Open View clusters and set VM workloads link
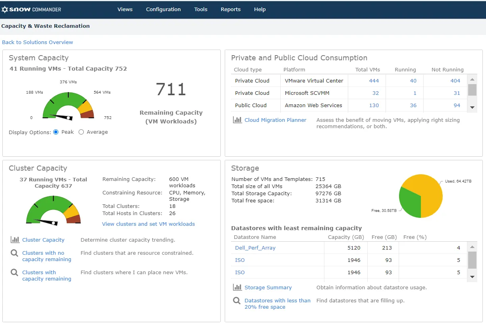486x323 pixels. pyautogui.click(x=148, y=224)
